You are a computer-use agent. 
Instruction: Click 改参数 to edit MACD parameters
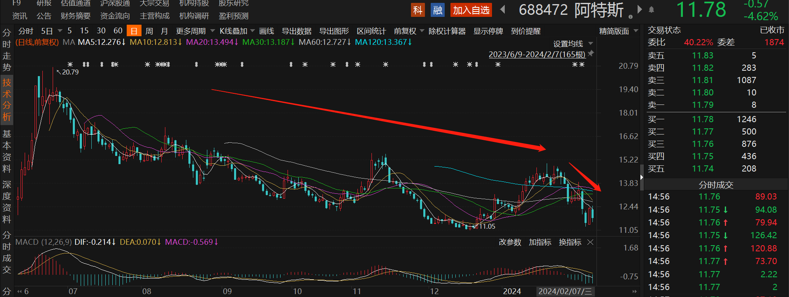point(510,242)
